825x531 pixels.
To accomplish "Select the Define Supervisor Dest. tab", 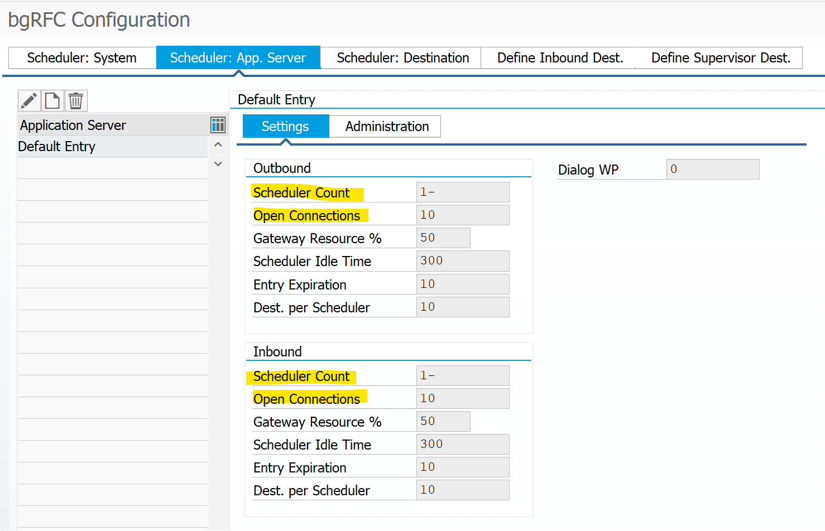I will pos(720,58).
